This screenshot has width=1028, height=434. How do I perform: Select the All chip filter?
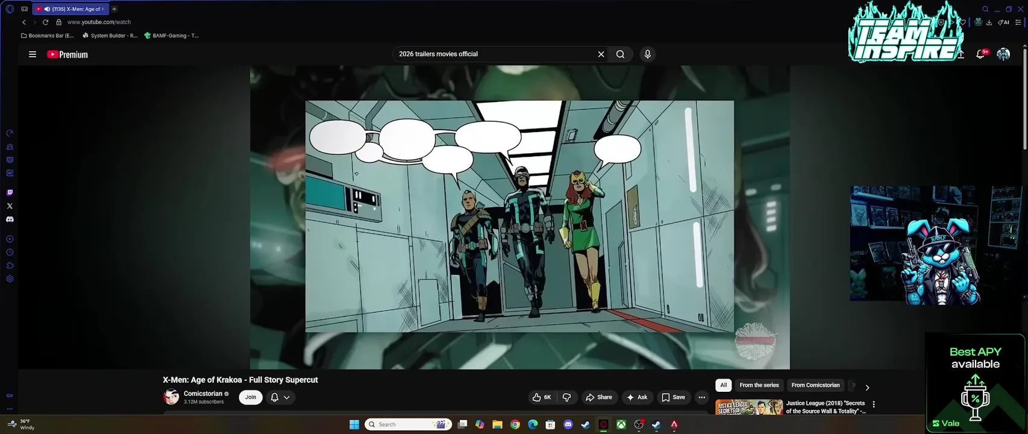click(x=724, y=385)
